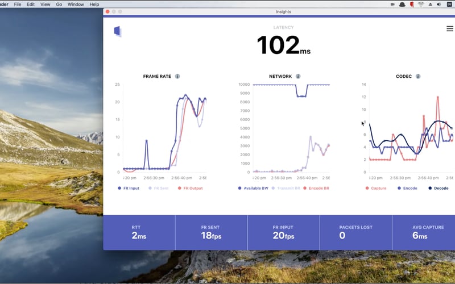Screen dimensions: 455x284
Task: Click the eject icon in menu bar
Action: tap(431, 5)
